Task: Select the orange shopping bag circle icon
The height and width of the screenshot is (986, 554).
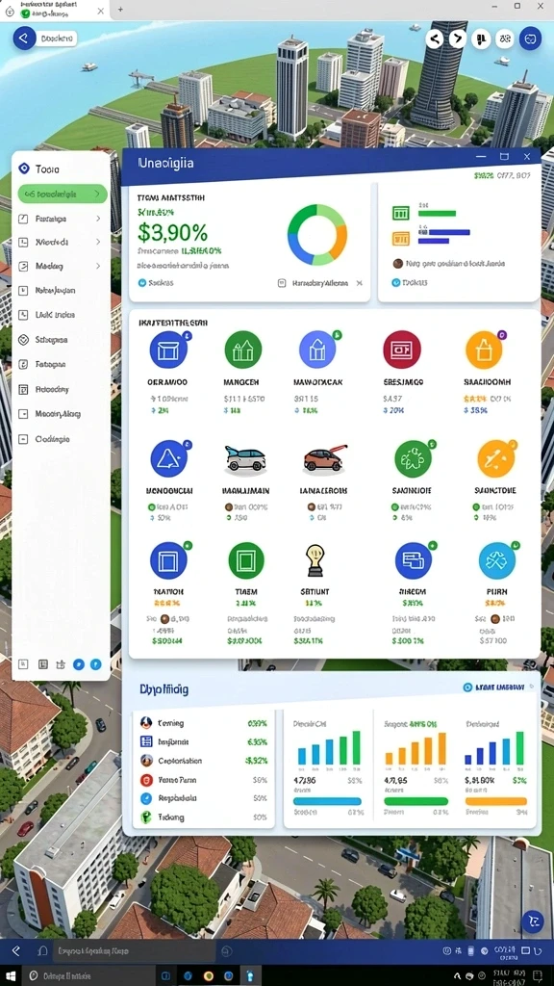Action: 485,350
